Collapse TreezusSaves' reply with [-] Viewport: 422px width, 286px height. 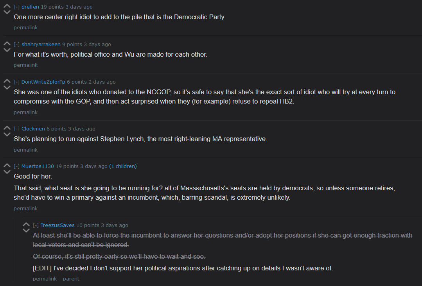pos(36,225)
